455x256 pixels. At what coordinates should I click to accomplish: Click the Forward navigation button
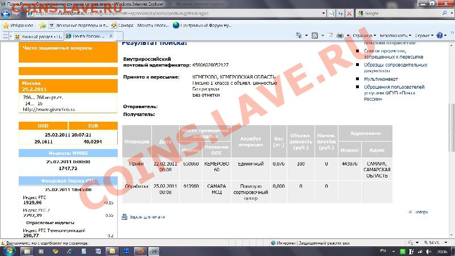16,13
